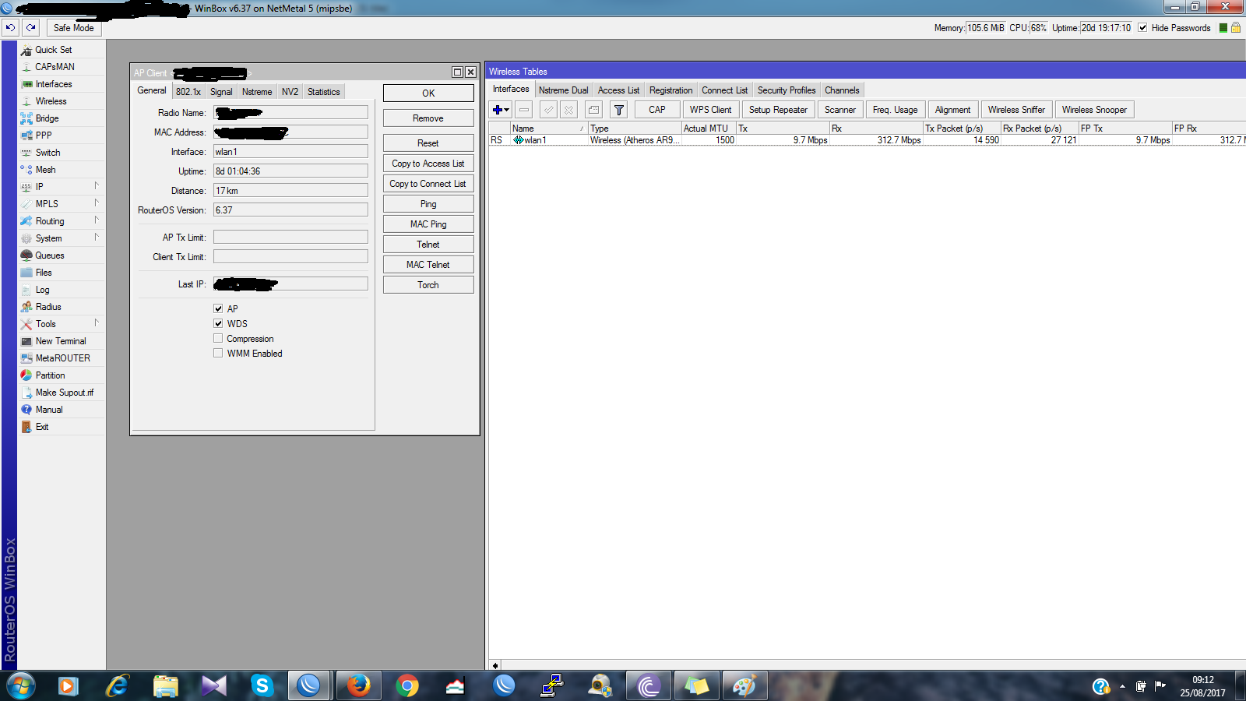The width and height of the screenshot is (1246, 701).
Task: Open PPP in the sidebar
Action: (x=44, y=136)
